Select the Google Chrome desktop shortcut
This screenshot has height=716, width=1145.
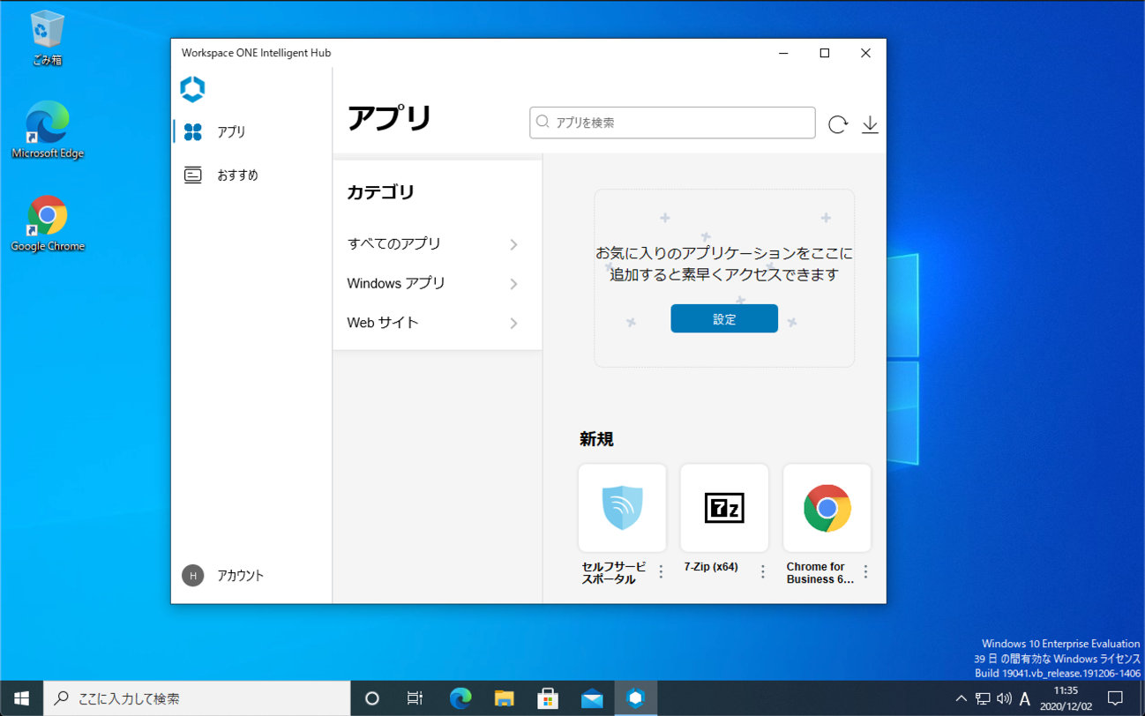point(47,224)
